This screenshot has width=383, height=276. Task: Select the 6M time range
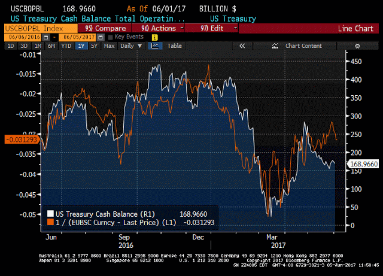click(51, 46)
